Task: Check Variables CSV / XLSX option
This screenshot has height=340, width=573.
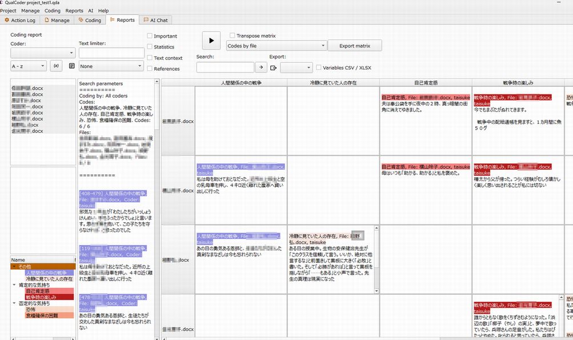Action: click(319, 67)
